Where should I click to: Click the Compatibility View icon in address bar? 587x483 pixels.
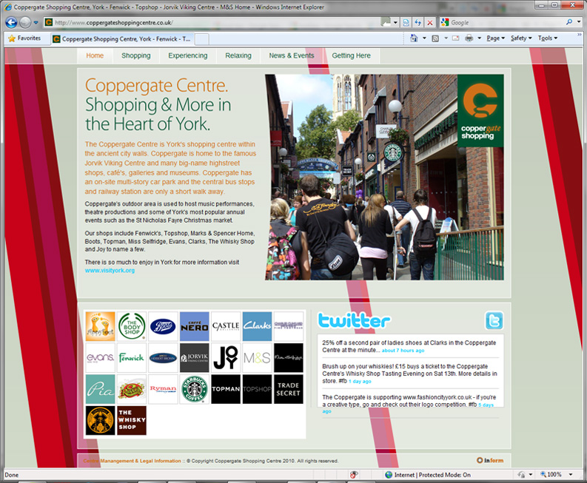click(406, 22)
